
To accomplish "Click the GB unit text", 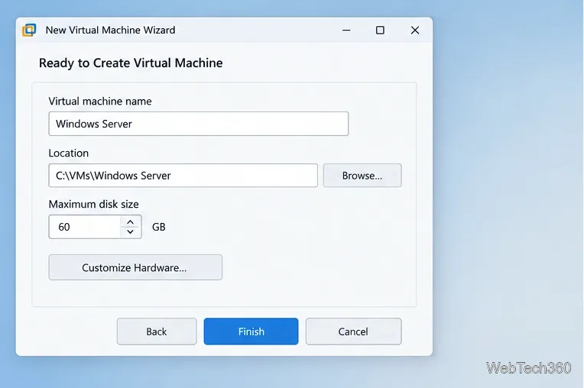I will click(x=159, y=227).
